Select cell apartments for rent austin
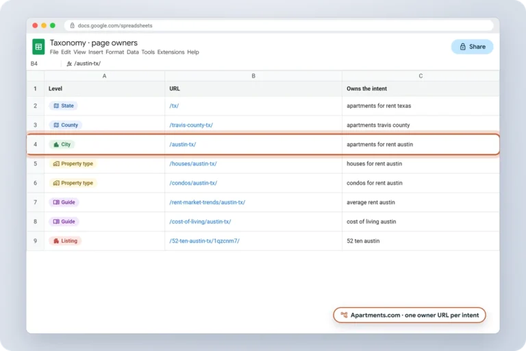 click(421, 145)
